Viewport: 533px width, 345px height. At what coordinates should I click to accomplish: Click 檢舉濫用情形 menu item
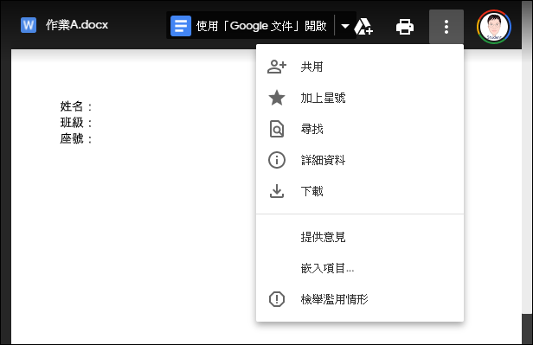(360, 299)
